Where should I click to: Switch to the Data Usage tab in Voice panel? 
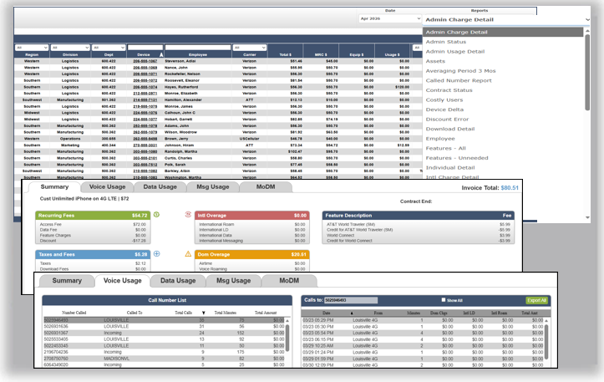tap(178, 281)
